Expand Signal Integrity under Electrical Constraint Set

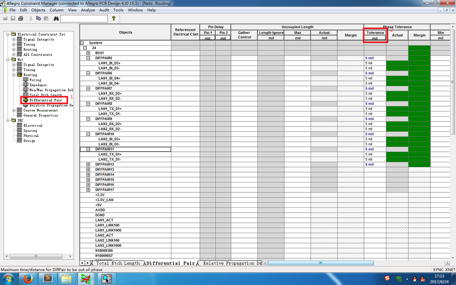pos(14,39)
